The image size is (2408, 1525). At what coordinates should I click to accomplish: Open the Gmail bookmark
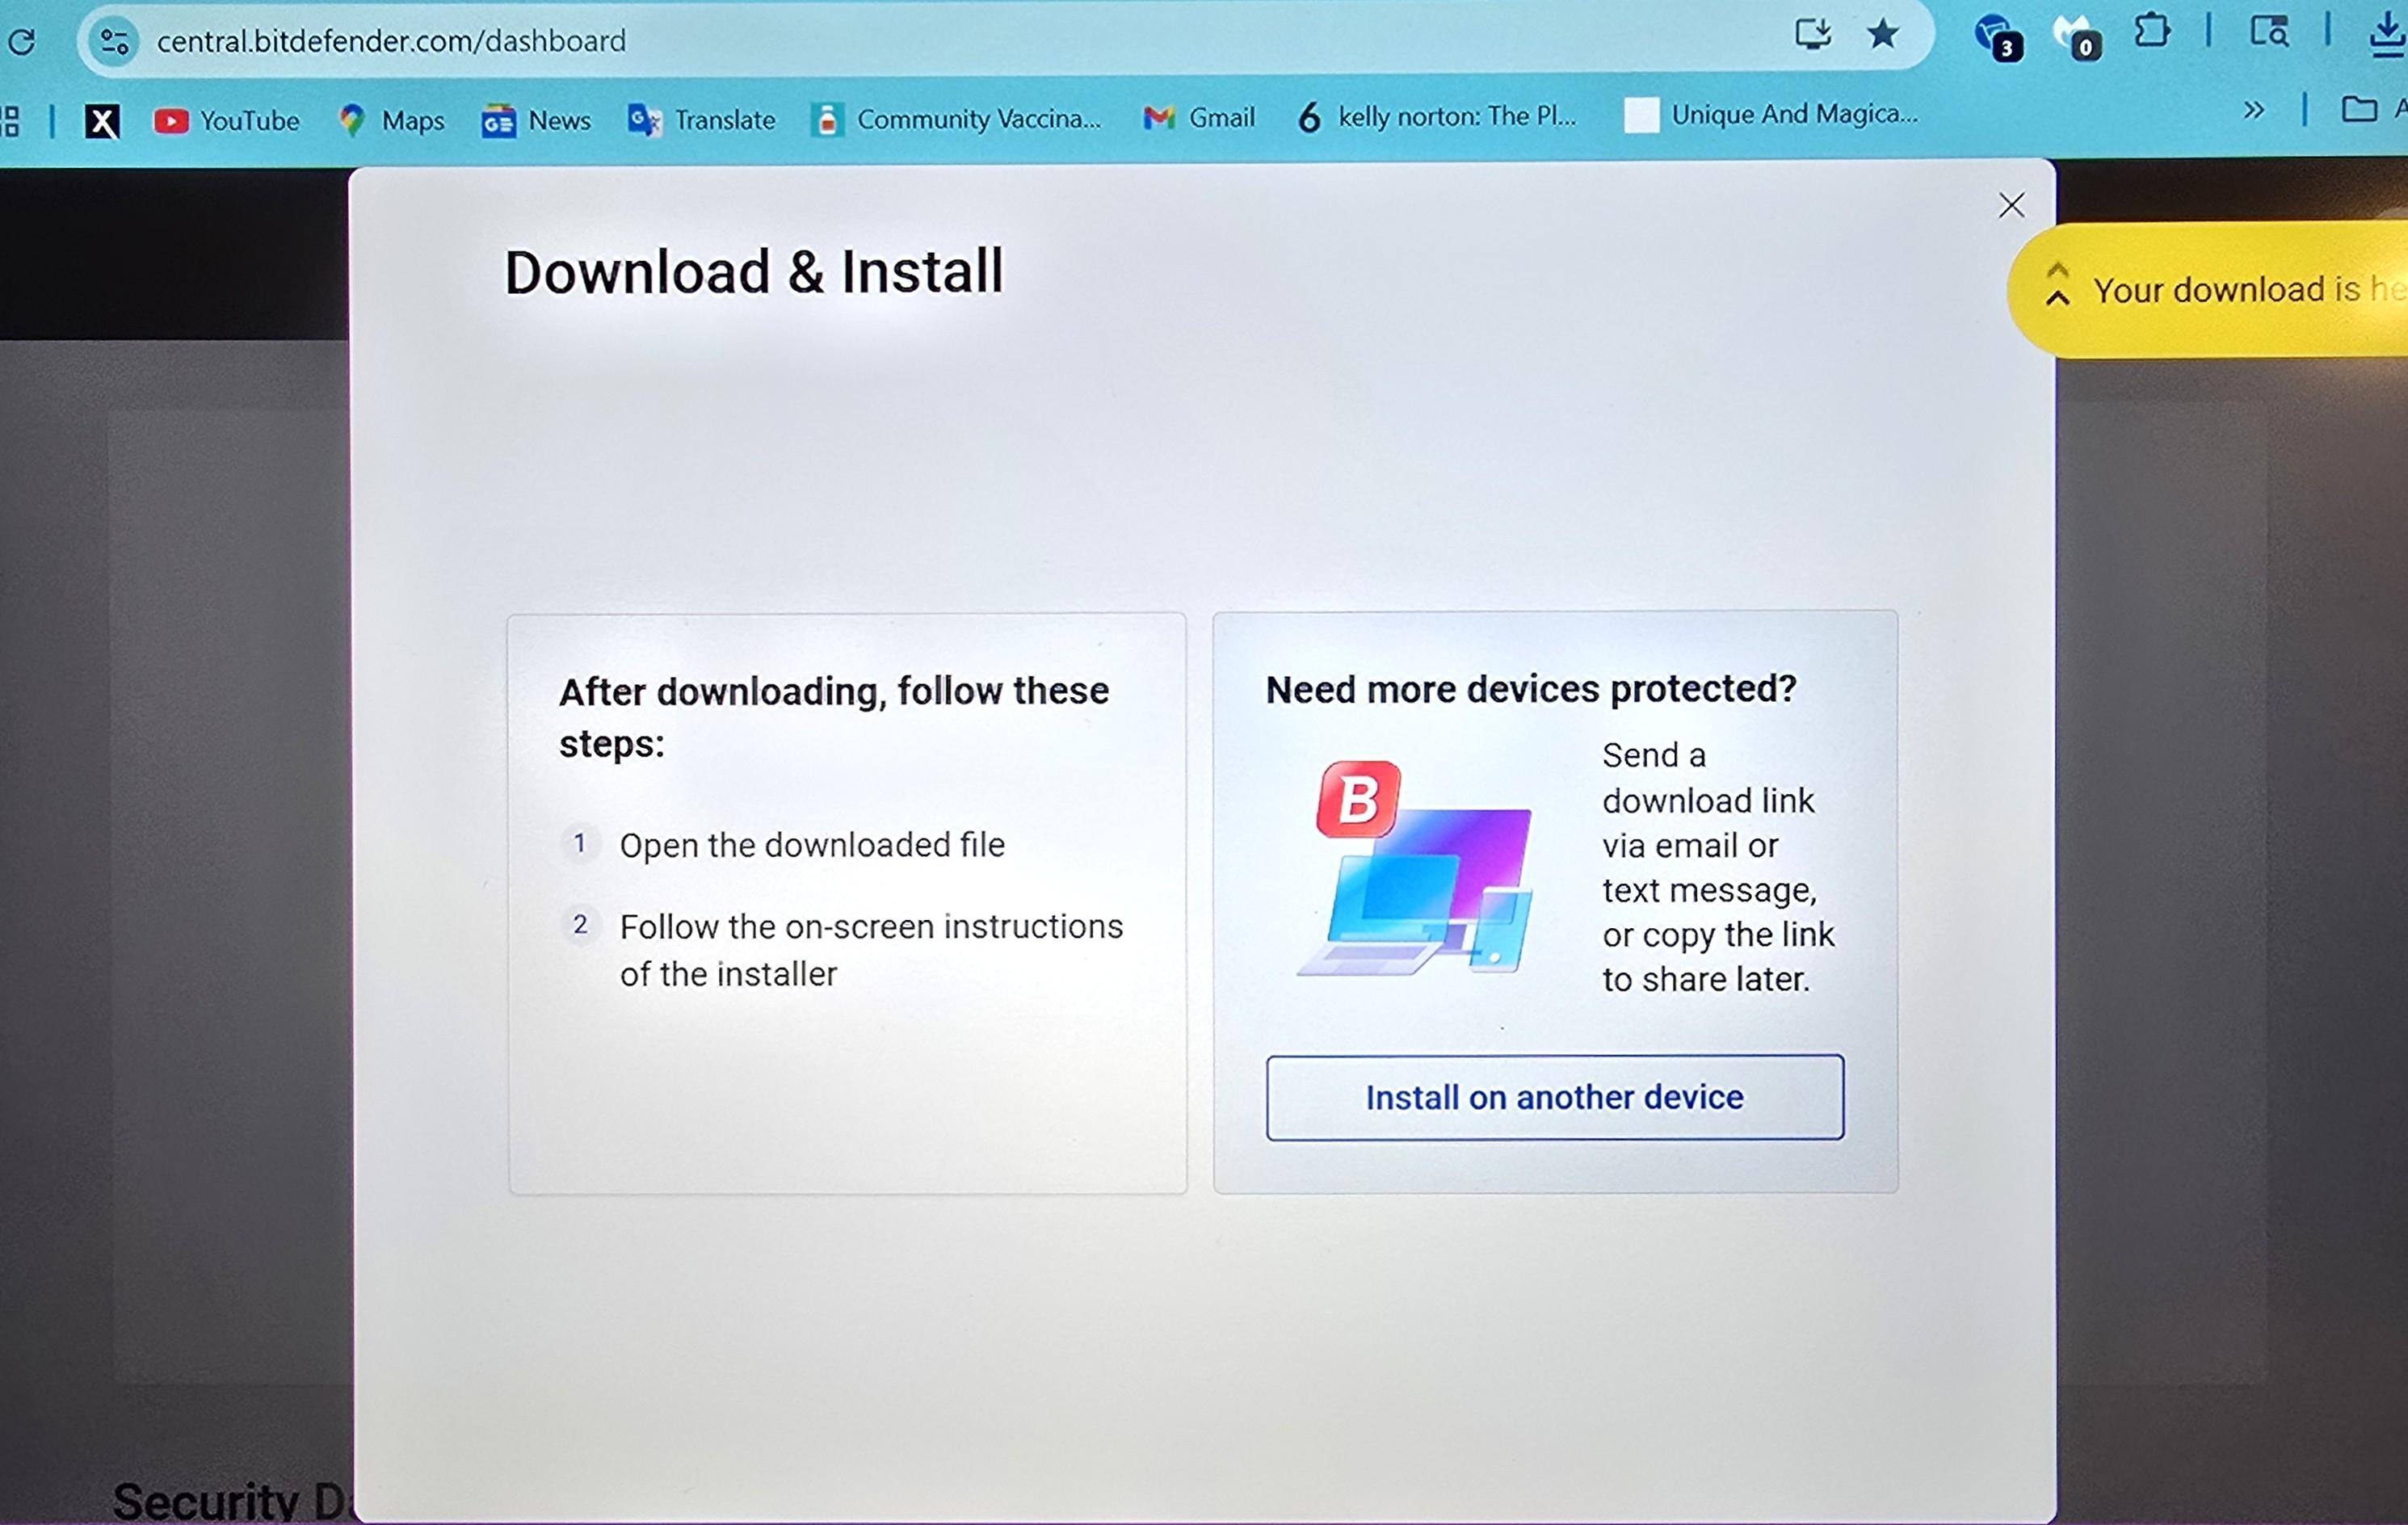1199,118
